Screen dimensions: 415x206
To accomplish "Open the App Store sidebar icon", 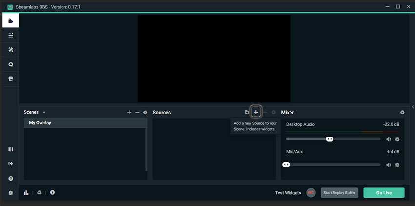I will (11, 79).
